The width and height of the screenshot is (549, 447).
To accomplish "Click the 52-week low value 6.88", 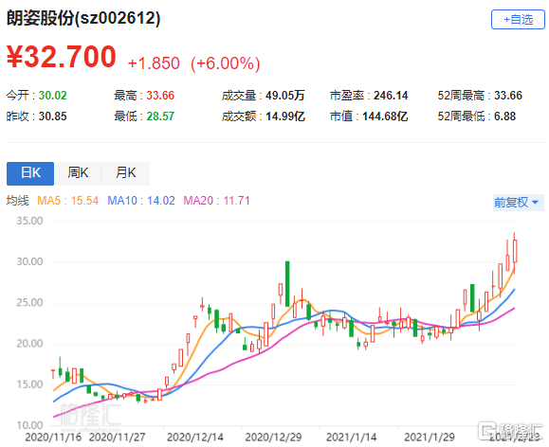I will click(504, 116).
